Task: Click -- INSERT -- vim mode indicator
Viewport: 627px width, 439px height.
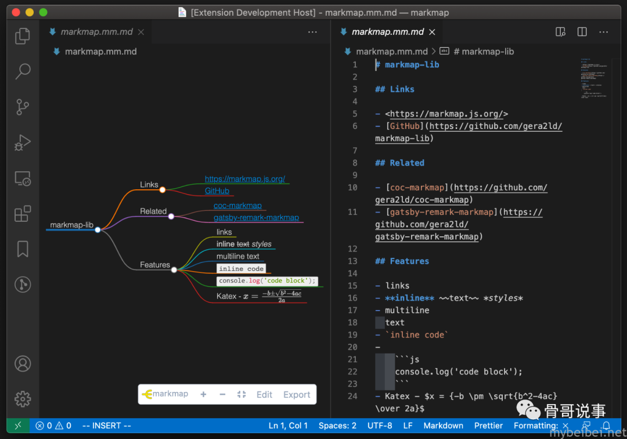Action: point(106,426)
